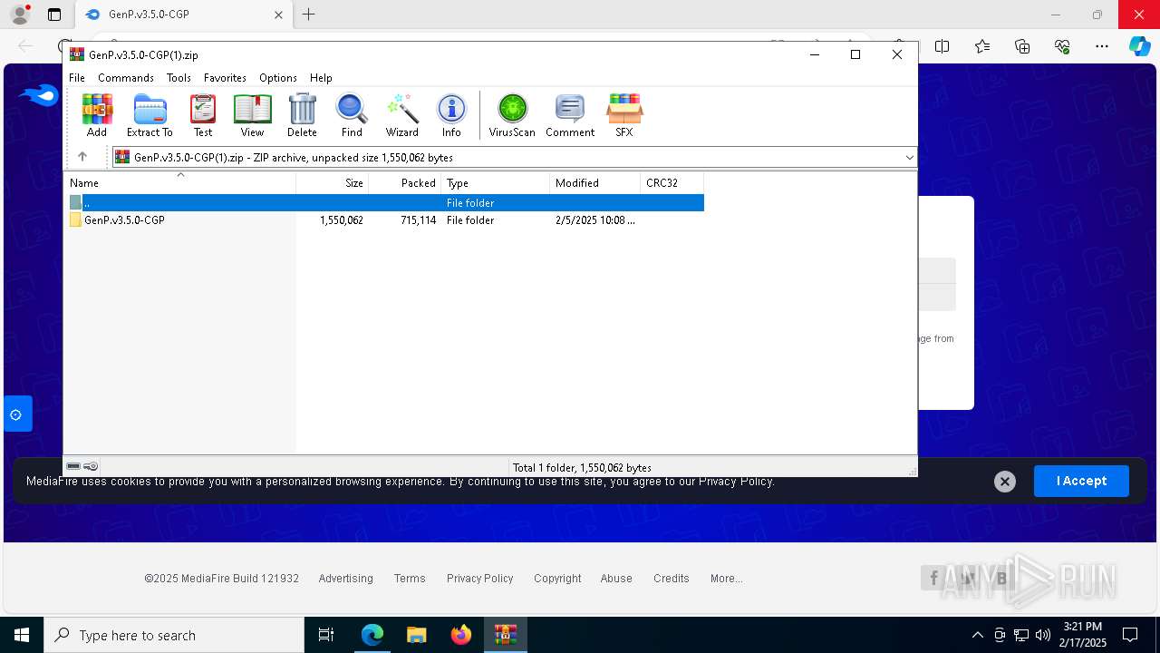Open Edge collections icon
1160x653 pixels.
pyautogui.click(x=1022, y=46)
